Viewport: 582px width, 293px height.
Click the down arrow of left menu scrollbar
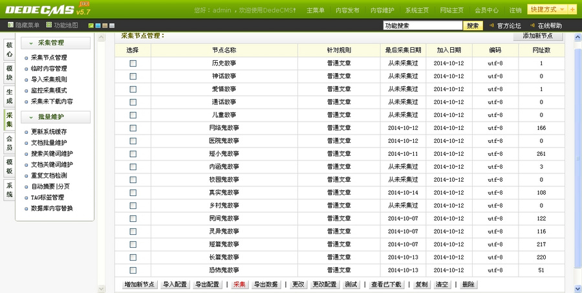(x=102, y=288)
